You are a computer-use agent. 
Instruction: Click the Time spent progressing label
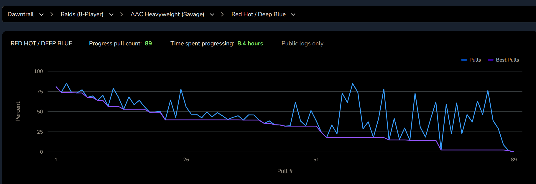(202, 43)
